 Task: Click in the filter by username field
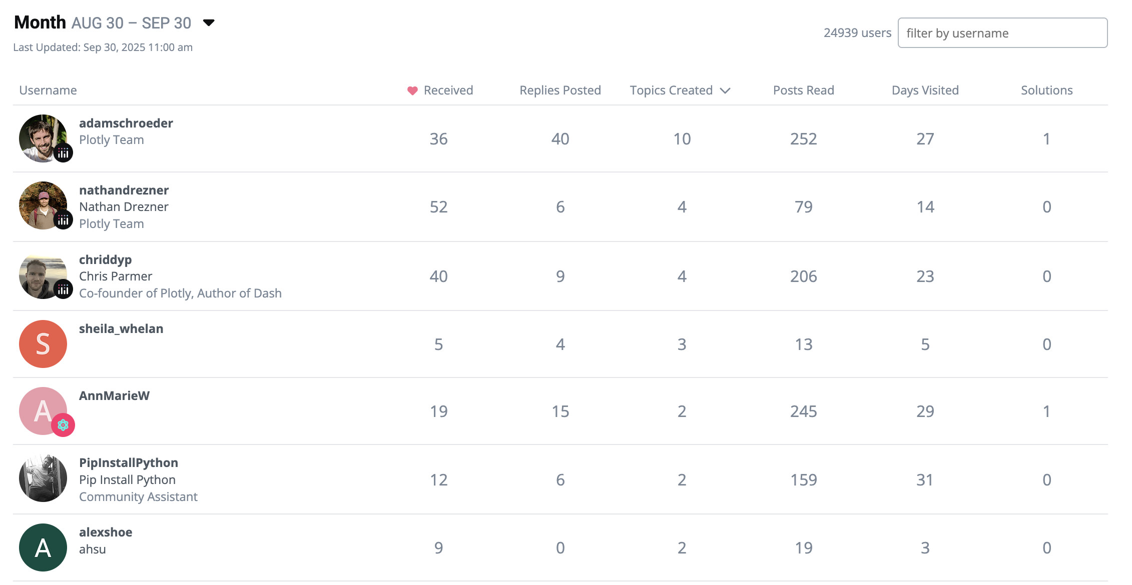pyautogui.click(x=1002, y=33)
